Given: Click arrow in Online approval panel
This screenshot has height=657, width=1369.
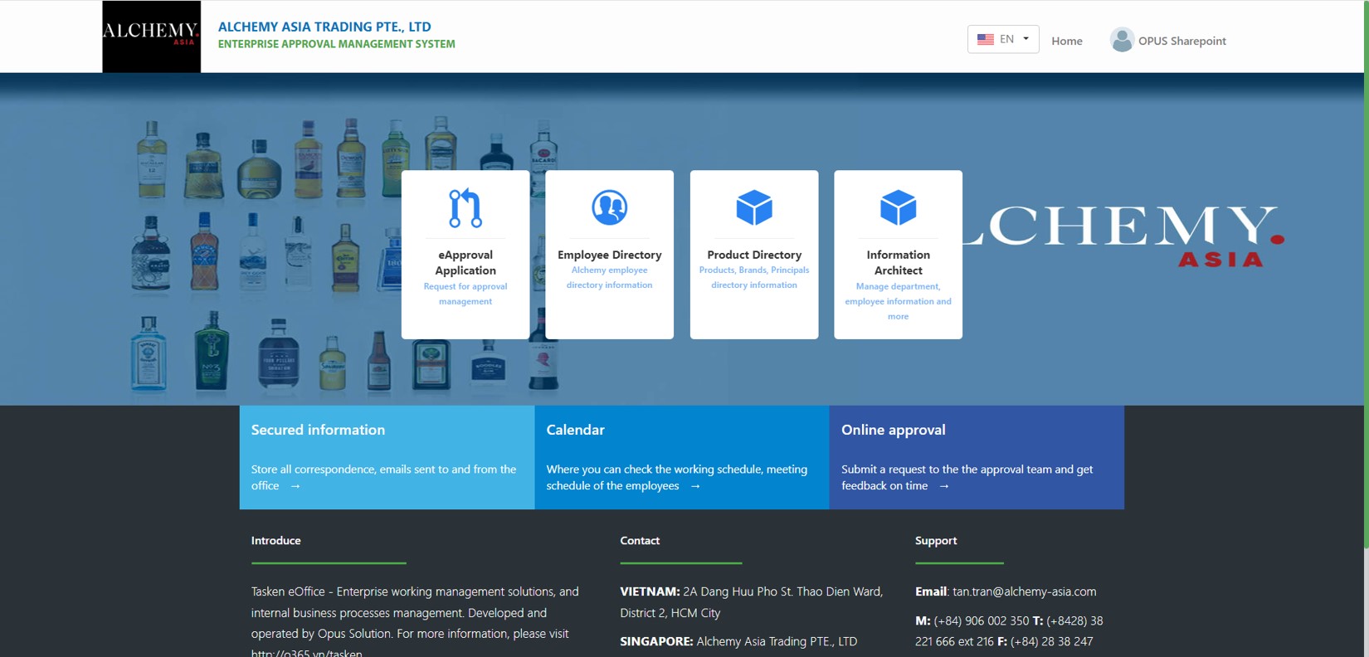Looking at the screenshot, I should click(943, 486).
